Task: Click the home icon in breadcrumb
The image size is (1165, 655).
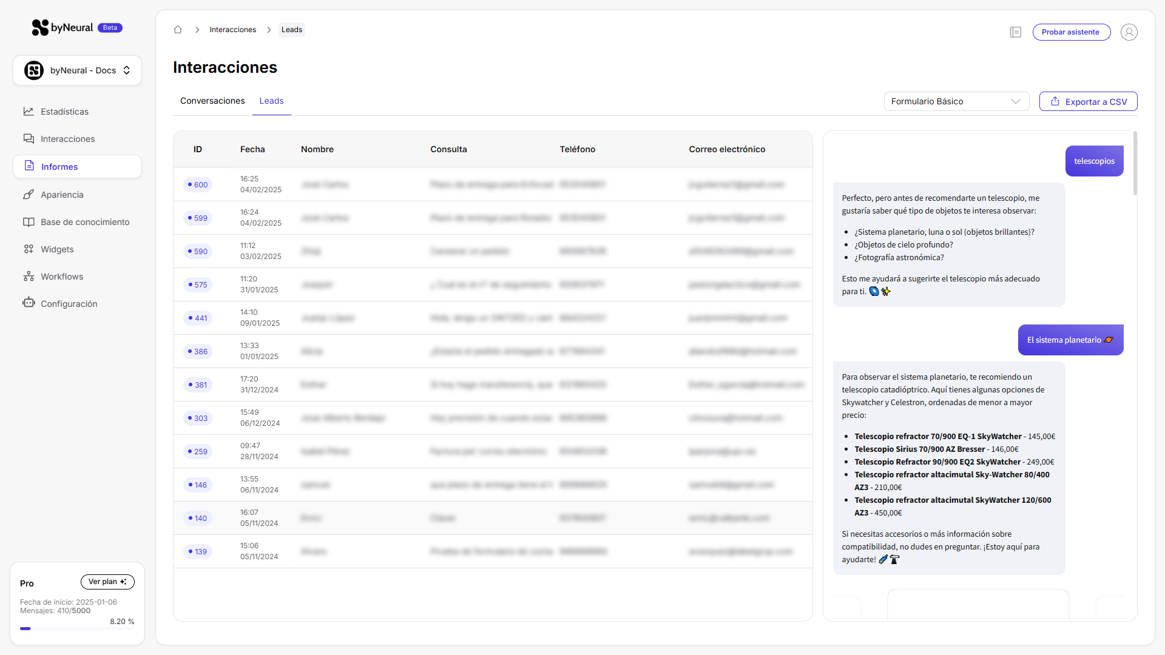Action: click(x=178, y=30)
